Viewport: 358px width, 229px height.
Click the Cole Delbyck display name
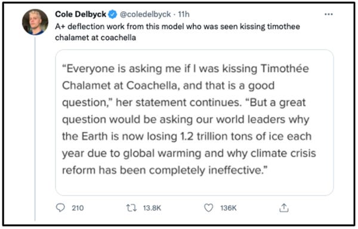tap(81, 14)
